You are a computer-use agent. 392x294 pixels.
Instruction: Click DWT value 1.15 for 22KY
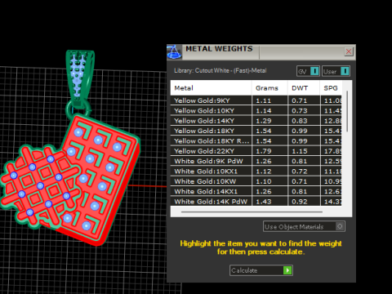coord(300,151)
